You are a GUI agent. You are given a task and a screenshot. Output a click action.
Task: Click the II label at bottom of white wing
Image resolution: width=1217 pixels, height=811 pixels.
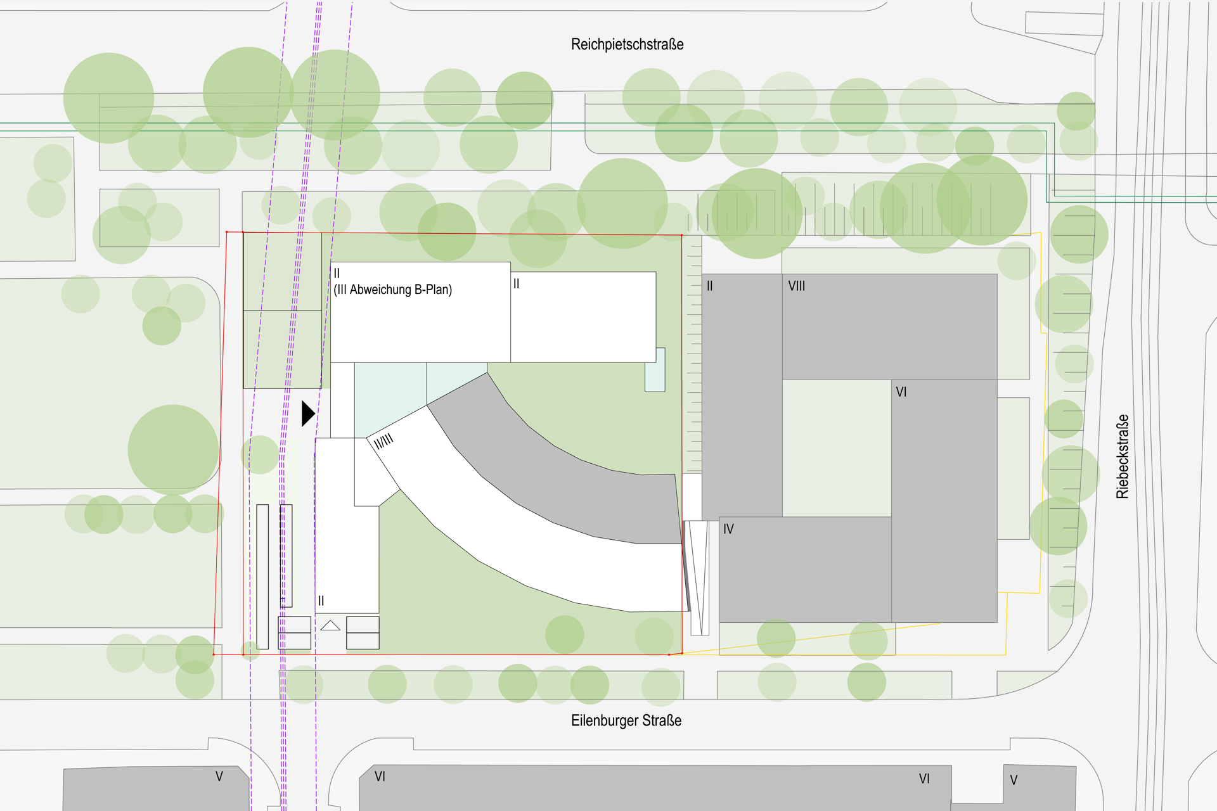click(321, 601)
